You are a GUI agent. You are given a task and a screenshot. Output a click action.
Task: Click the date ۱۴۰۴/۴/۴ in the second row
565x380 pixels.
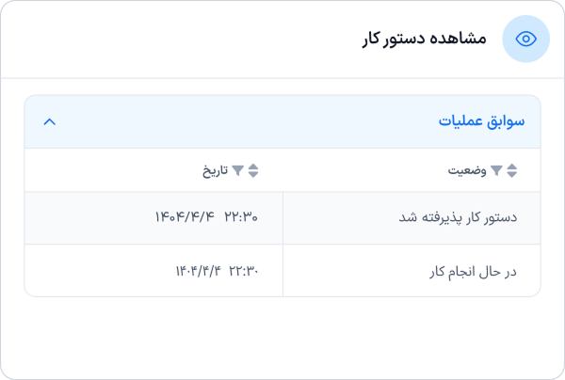[x=196, y=271]
